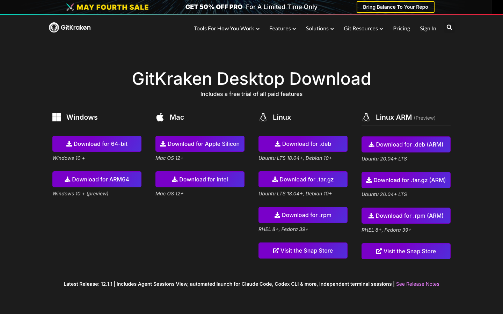Screen dimensions: 503x314
Task: Click GET 50% OFF PRO banner text
Action: coord(214,7)
